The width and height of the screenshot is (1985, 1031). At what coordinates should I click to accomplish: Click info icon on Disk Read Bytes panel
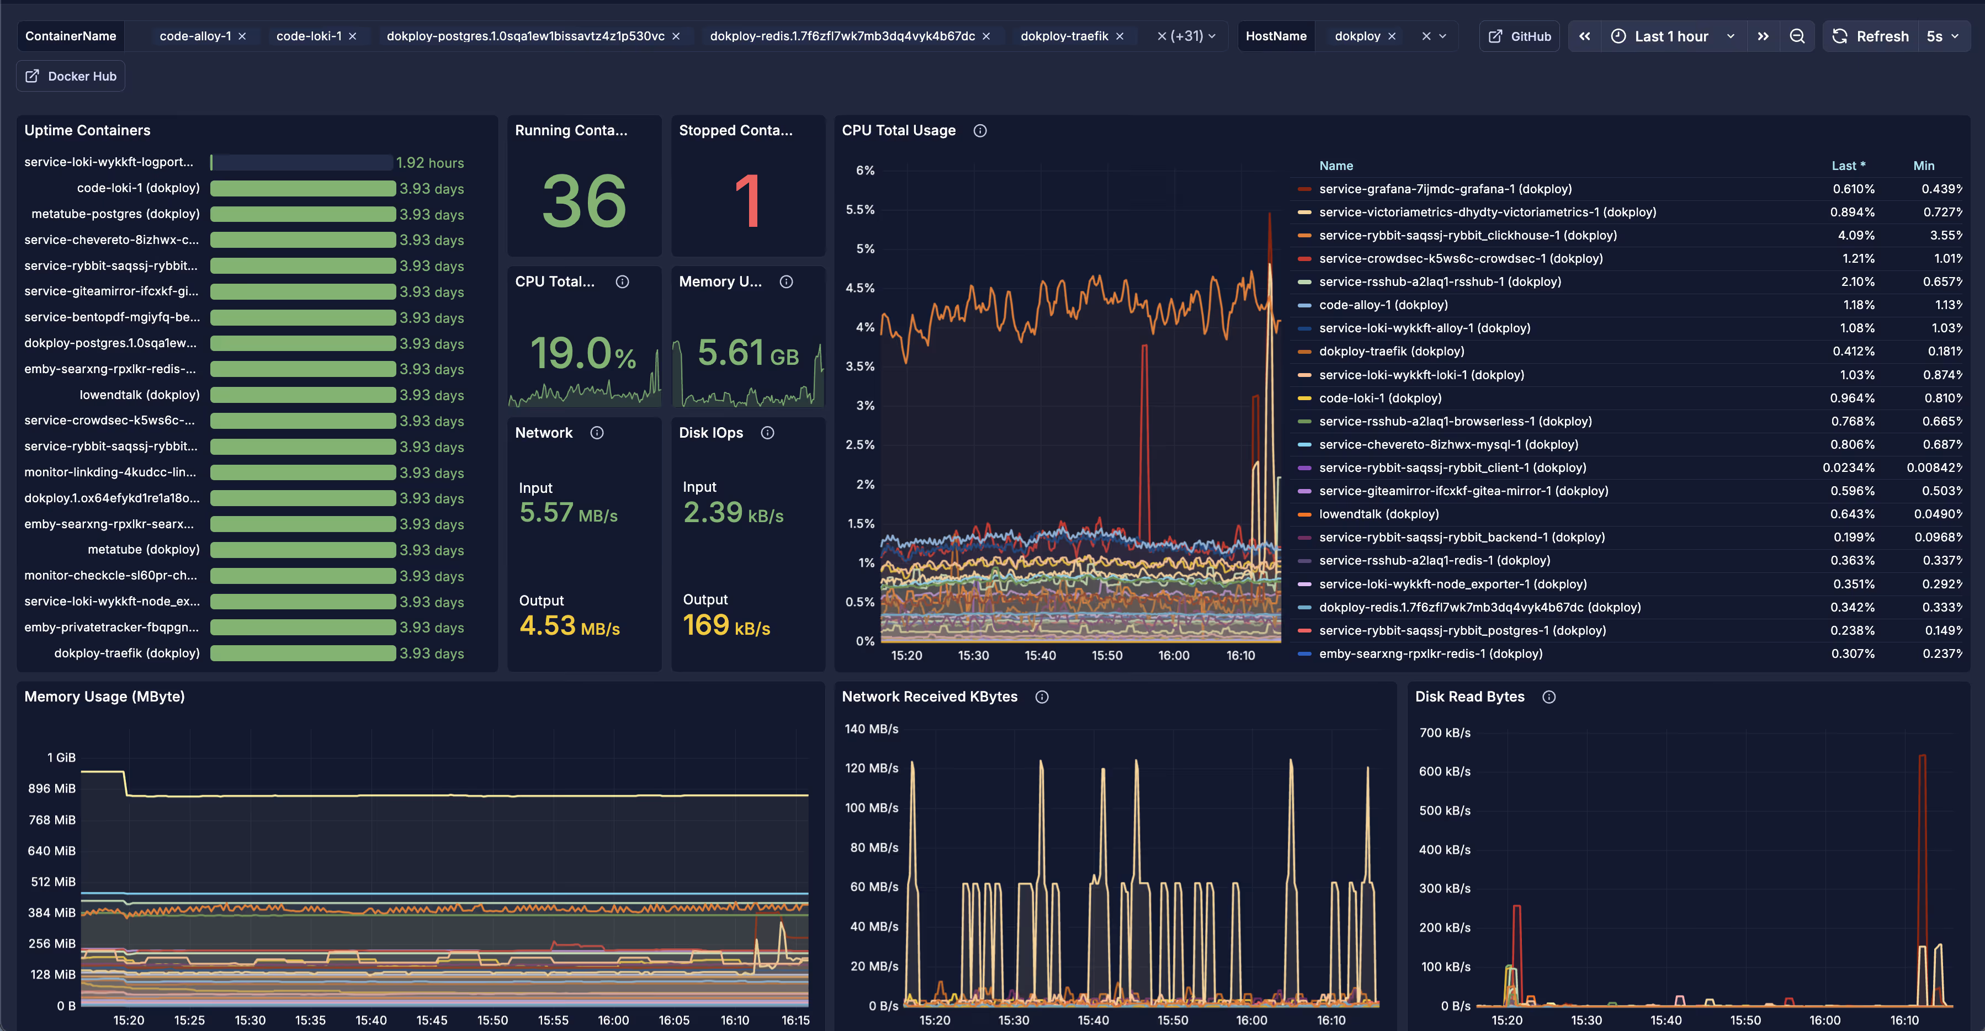click(x=1549, y=697)
